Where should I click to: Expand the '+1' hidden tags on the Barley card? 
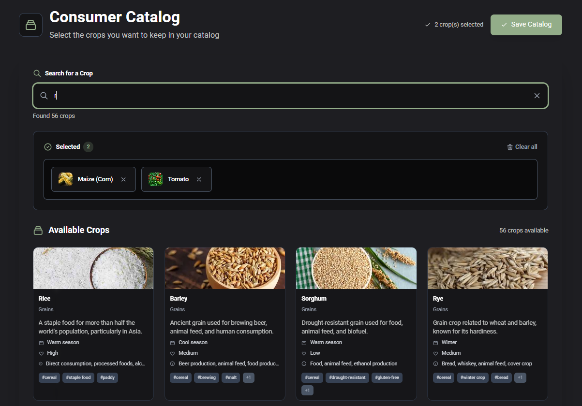click(x=248, y=377)
